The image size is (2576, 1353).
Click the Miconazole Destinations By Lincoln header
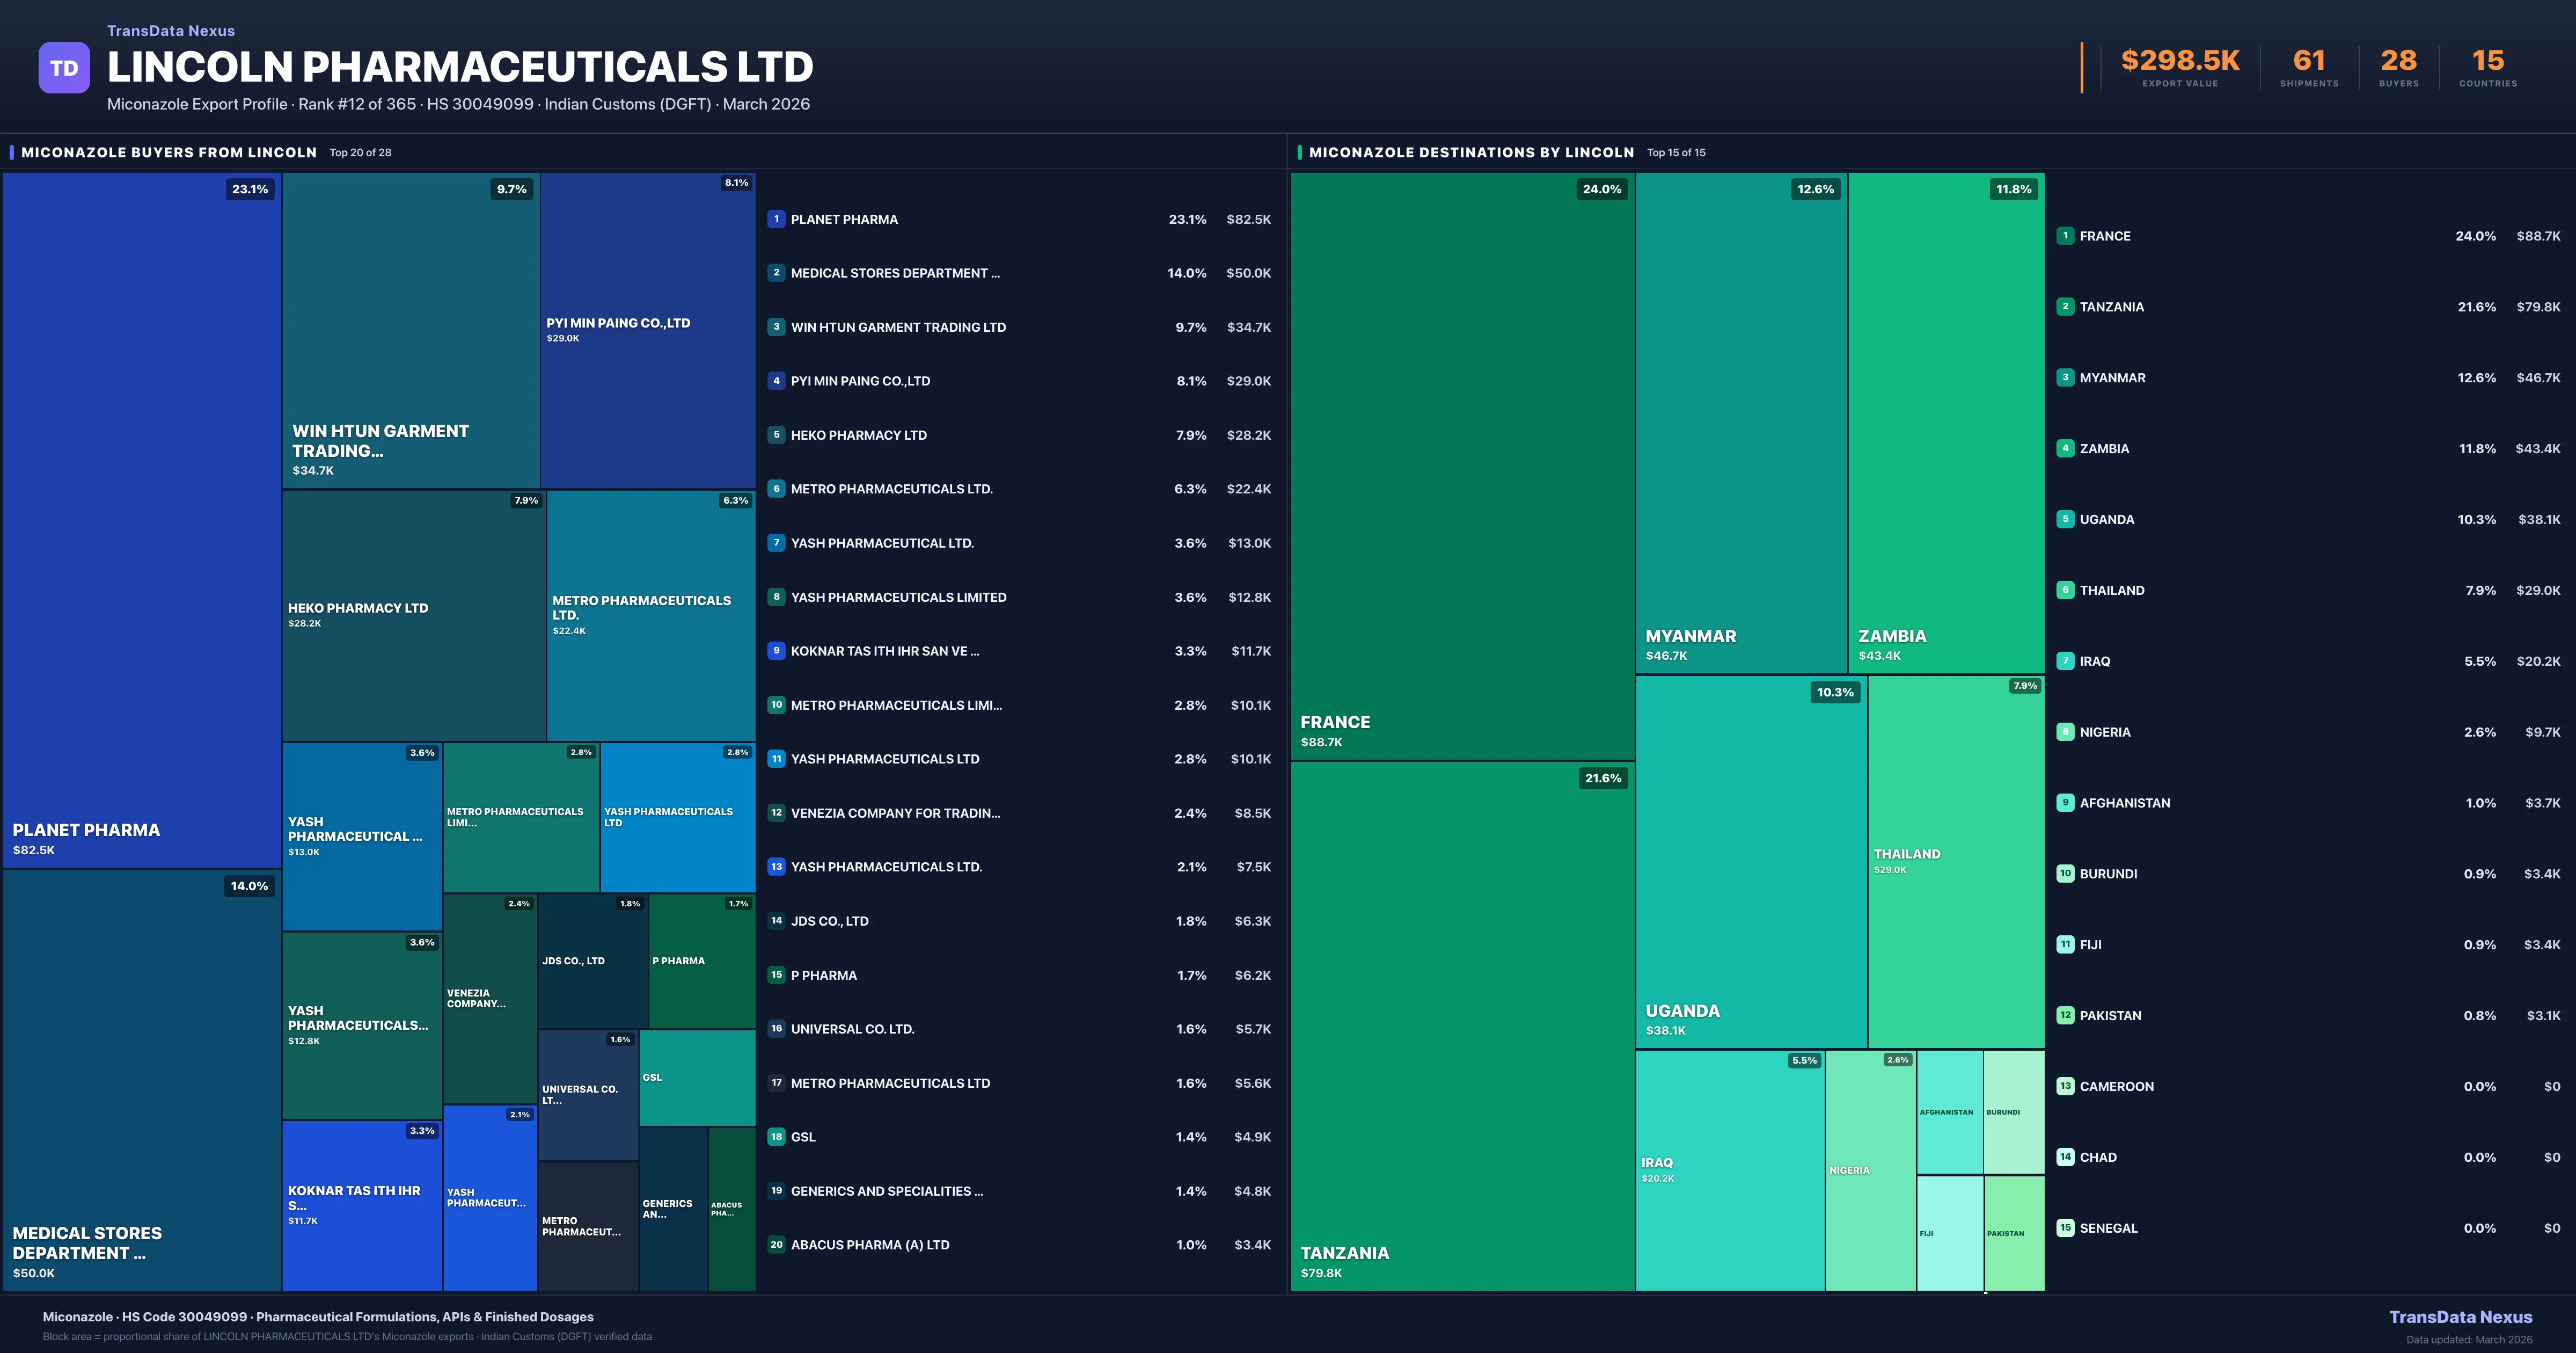click(x=1471, y=152)
